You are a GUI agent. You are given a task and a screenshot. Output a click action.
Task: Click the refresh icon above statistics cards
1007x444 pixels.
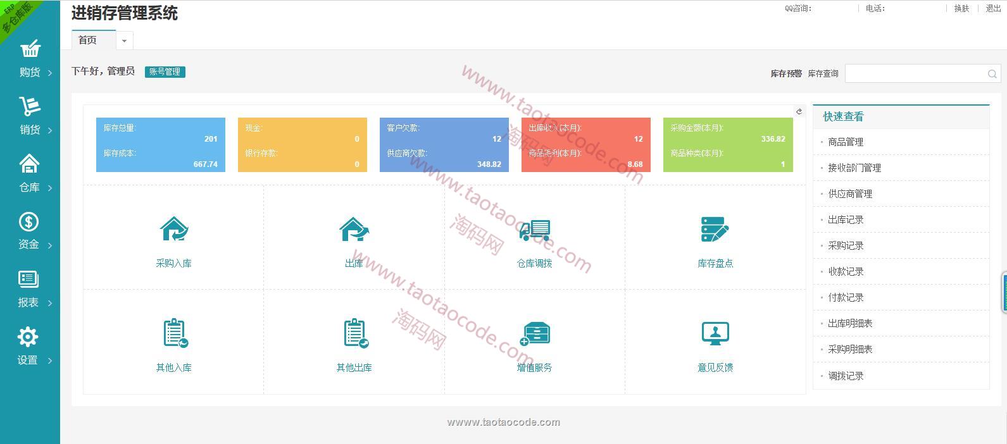799,111
